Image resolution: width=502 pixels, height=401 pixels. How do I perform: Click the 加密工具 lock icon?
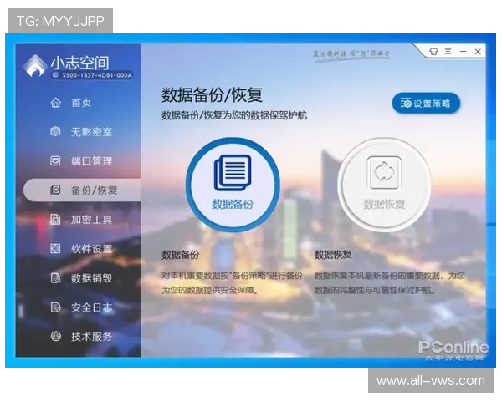pos(55,220)
